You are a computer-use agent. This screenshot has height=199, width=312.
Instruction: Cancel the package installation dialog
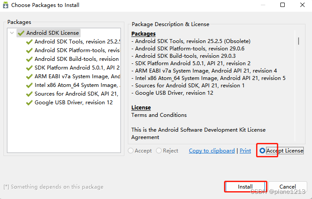[288, 187]
